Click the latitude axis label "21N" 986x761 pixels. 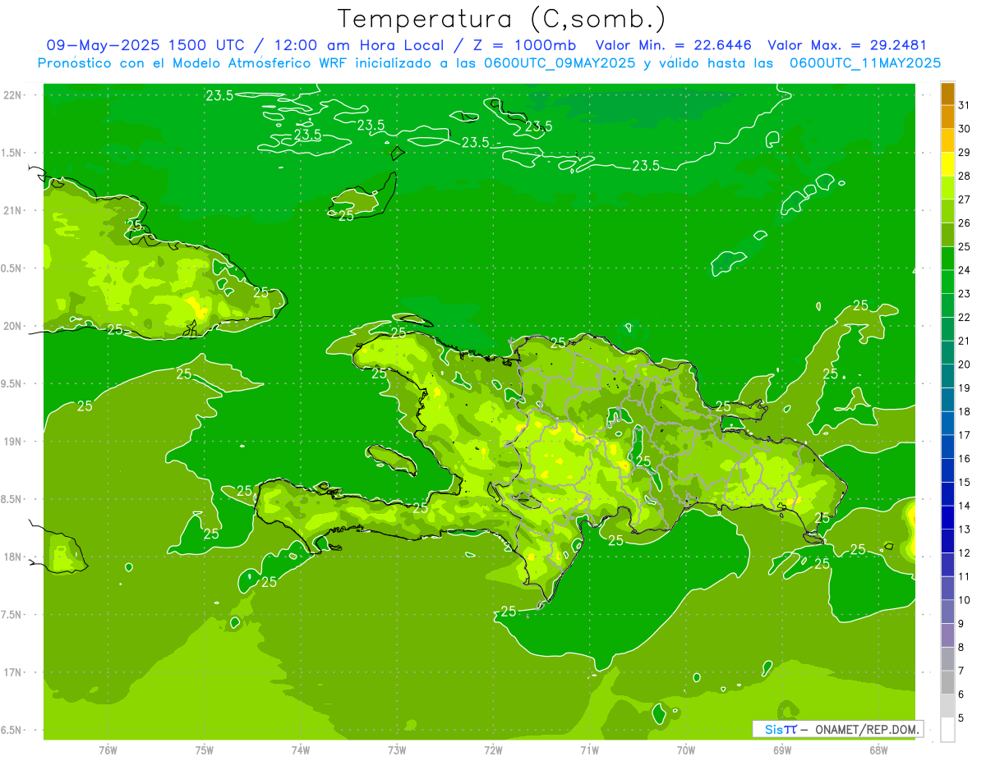tap(13, 210)
